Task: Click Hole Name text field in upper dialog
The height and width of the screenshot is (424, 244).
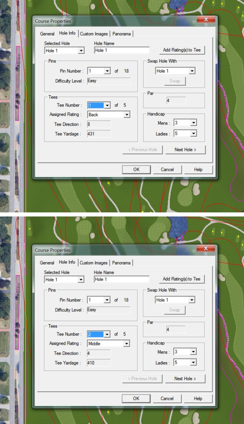Action: (122, 50)
